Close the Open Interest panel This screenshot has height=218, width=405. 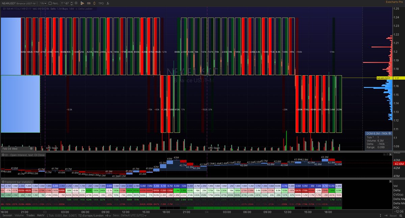tap(390, 155)
